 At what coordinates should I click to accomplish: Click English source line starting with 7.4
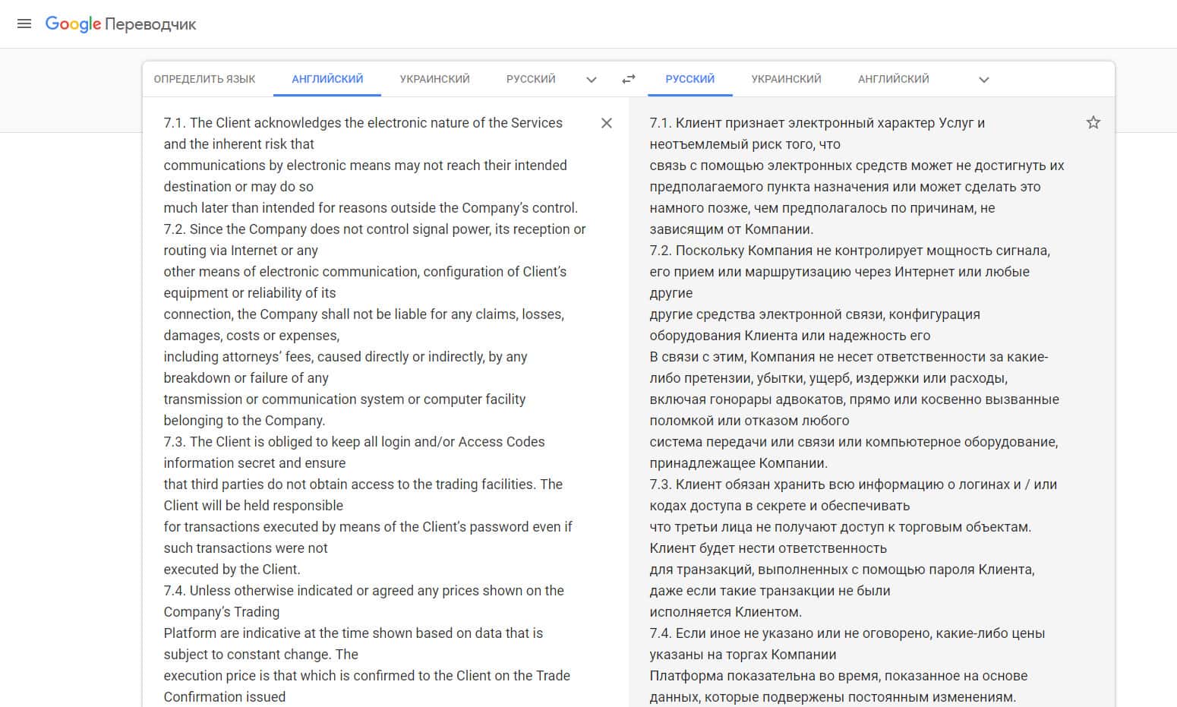pyautogui.click(x=364, y=591)
